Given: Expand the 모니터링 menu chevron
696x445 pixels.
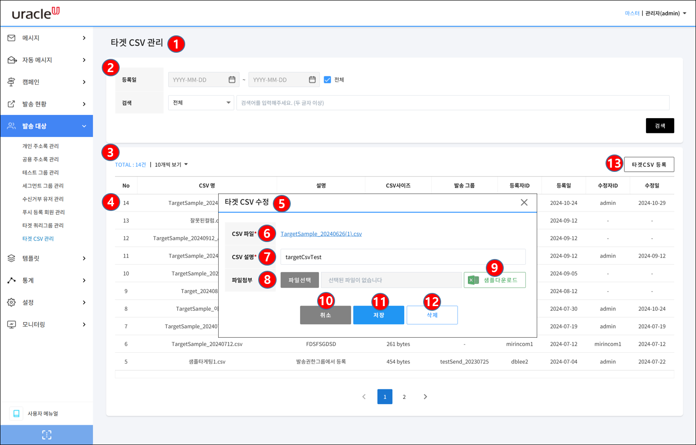Looking at the screenshot, I should 84,324.
